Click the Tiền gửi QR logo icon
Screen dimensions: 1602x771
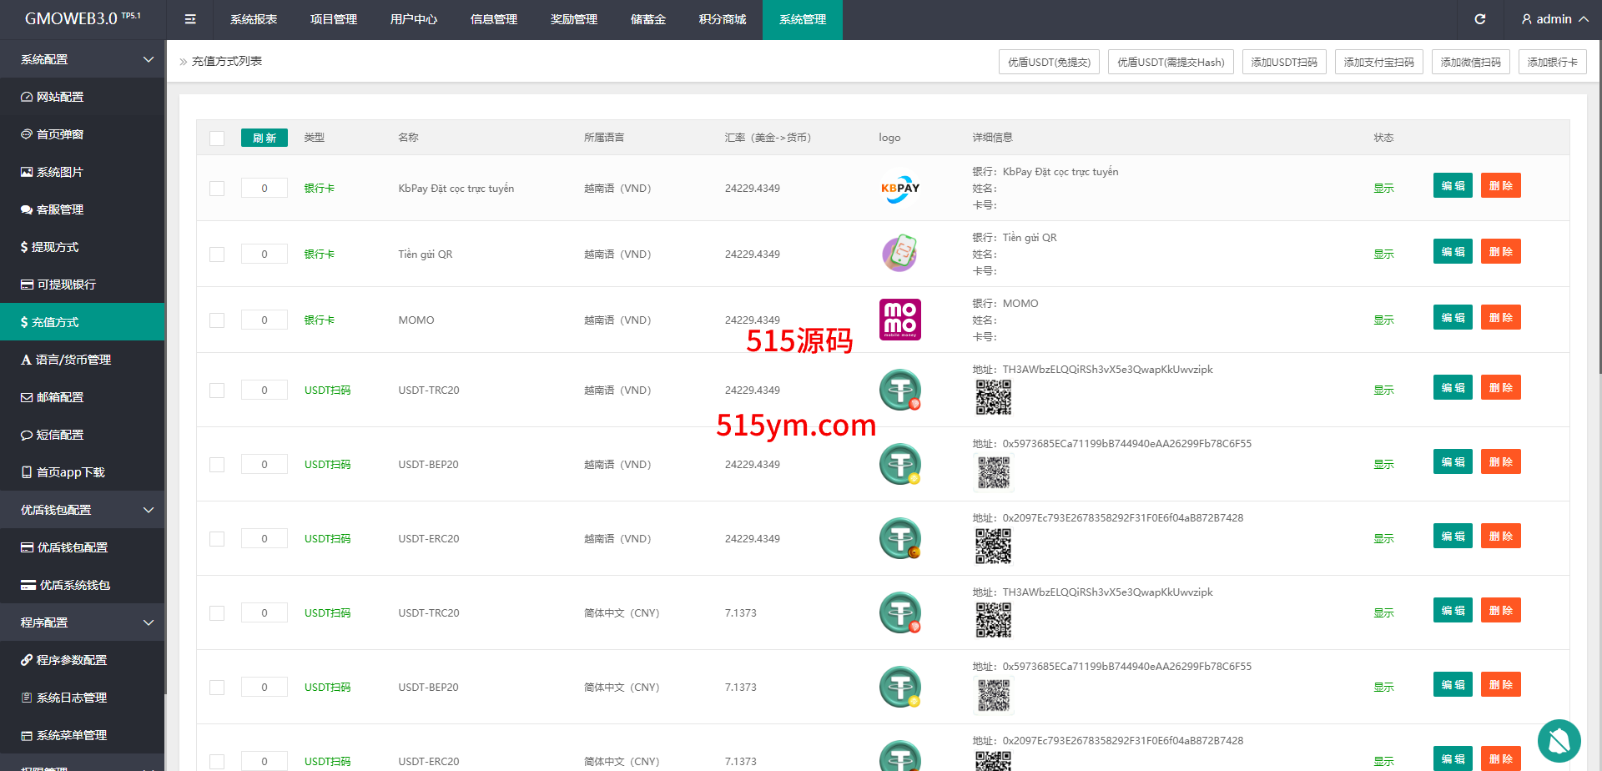(x=899, y=254)
